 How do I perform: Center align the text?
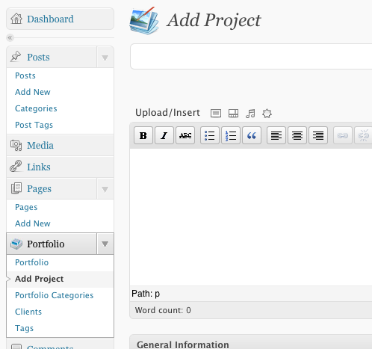pyautogui.click(x=297, y=135)
